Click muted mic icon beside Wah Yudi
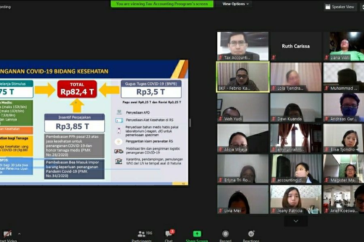364x242 pixels. point(220,119)
